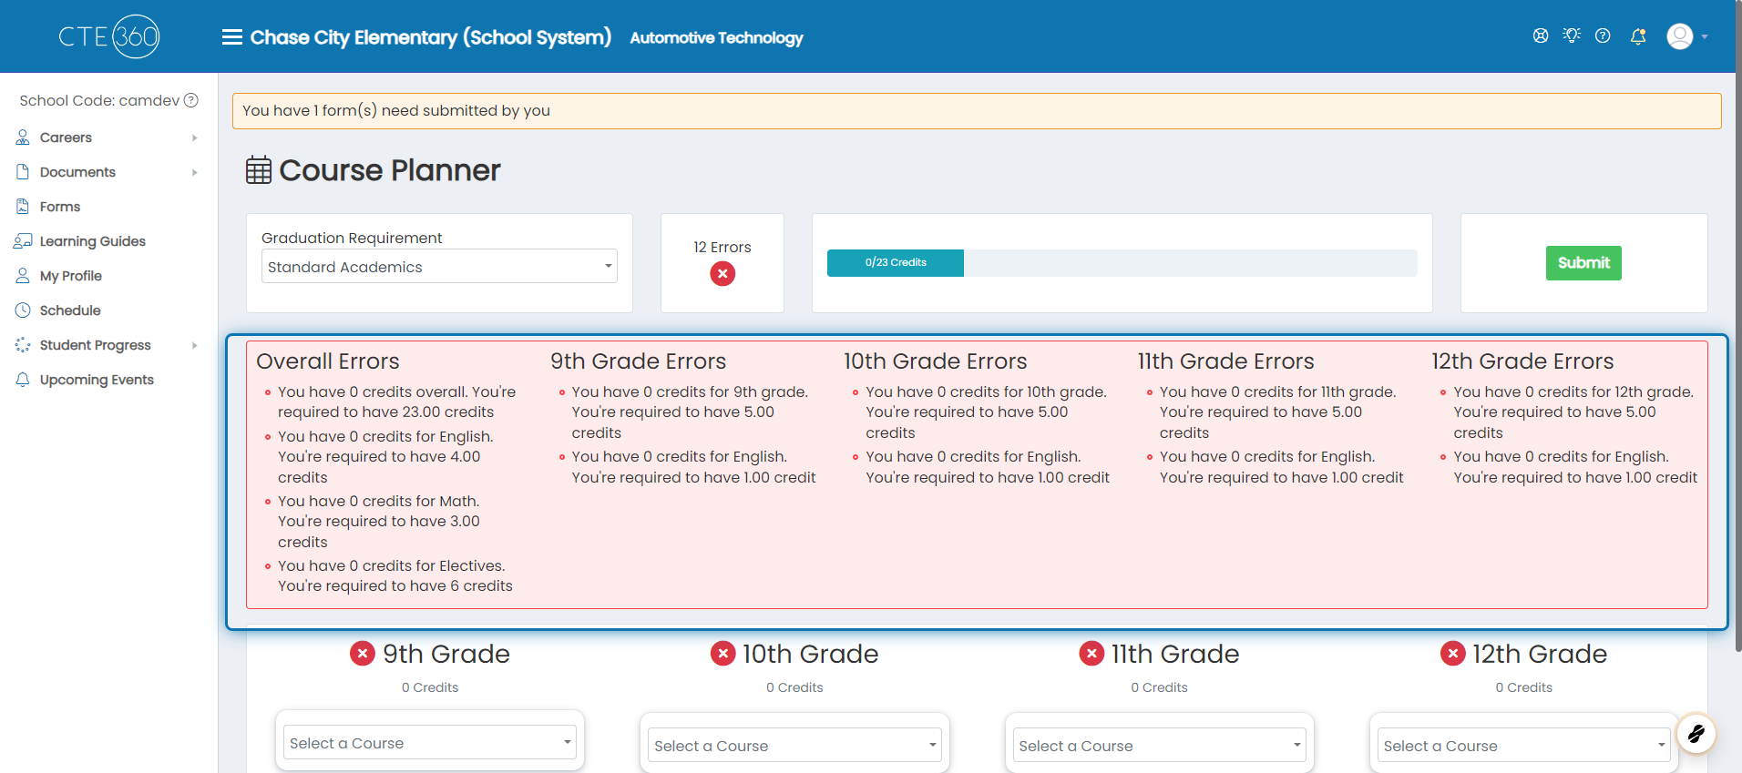Click the Course Planner page title
The image size is (1742, 773).
tap(390, 170)
